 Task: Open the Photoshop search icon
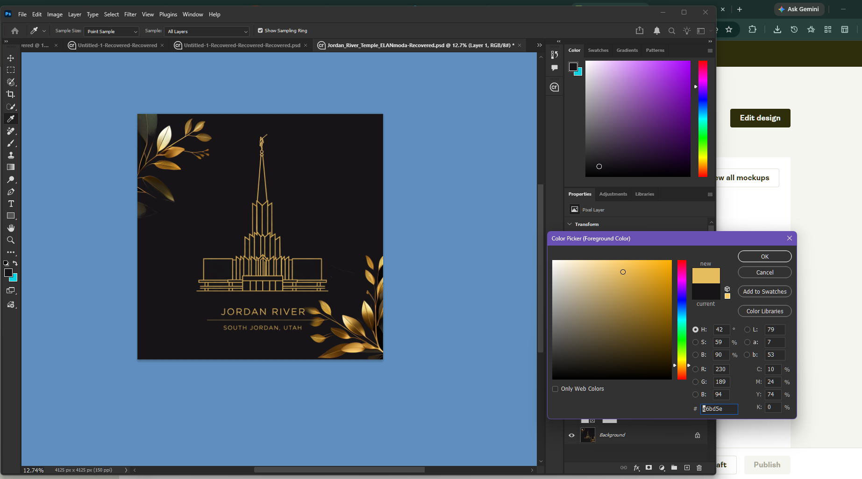pos(672,31)
